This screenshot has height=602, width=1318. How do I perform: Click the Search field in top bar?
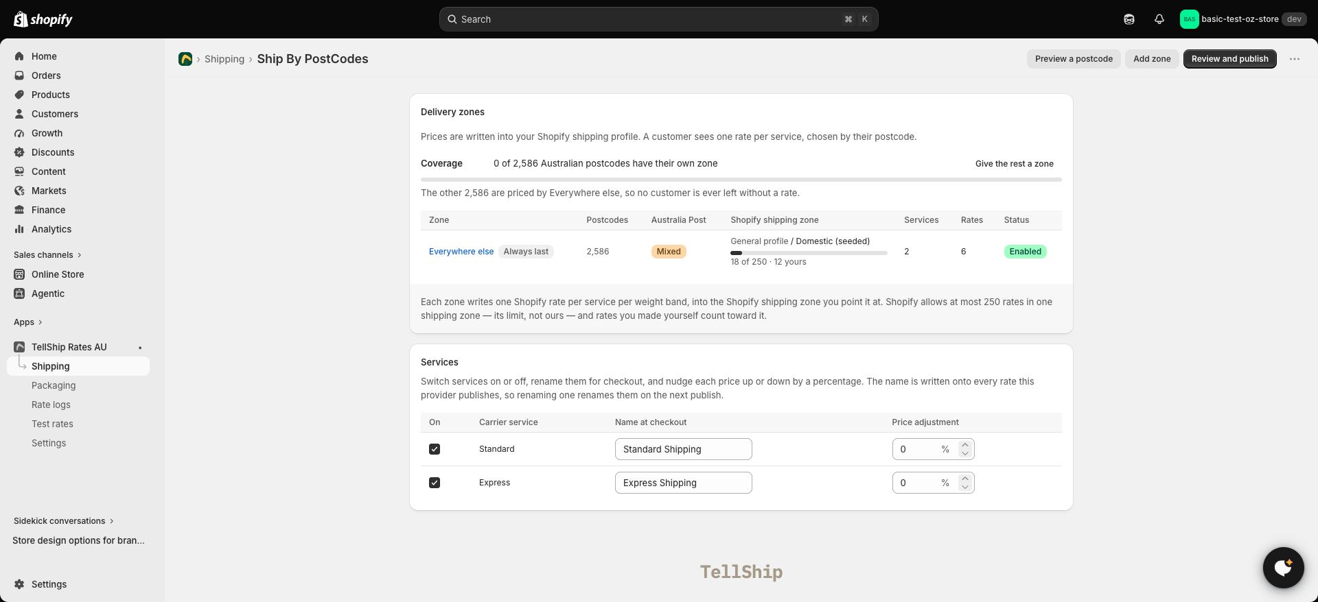[x=659, y=19]
